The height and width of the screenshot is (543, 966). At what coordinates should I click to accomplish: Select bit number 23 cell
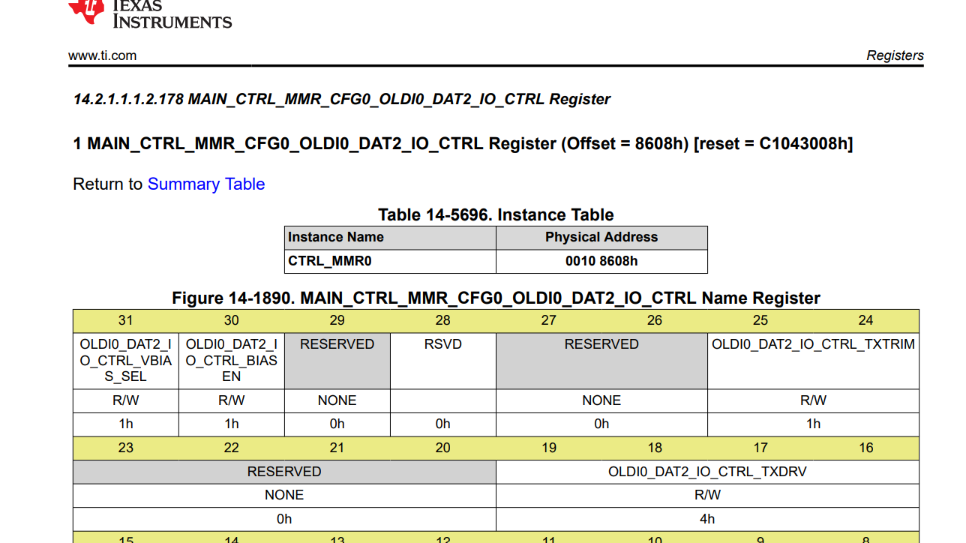coord(126,448)
